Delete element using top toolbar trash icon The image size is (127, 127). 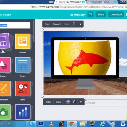point(74,24)
